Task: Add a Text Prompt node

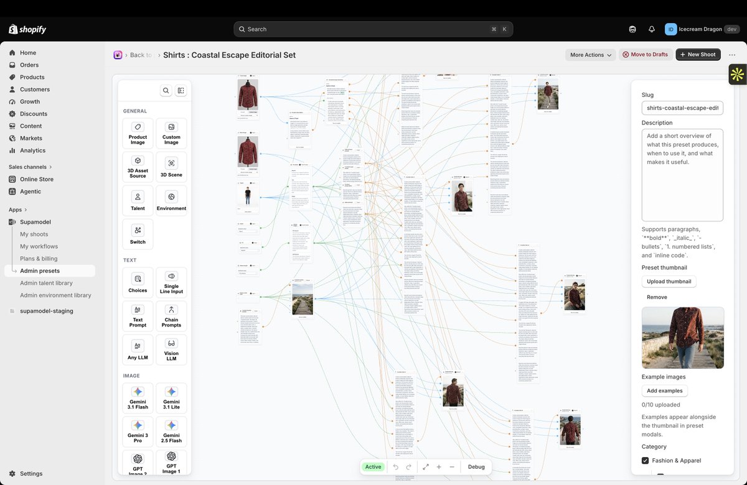Action: click(x=138, y=316)
